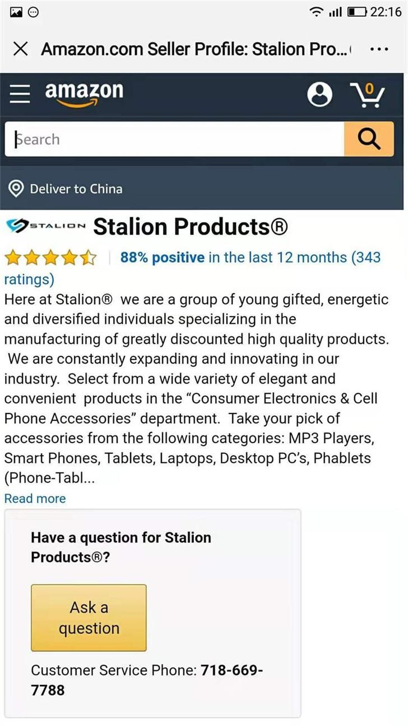408x726 pixels.
Task: Click the Stalion logo image
Action: click(x=45, y=226)
